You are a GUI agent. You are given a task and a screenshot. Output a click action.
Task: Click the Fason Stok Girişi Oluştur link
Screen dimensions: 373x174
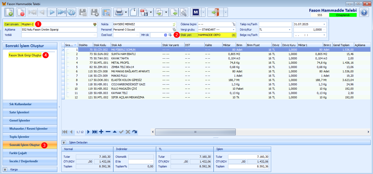pos(25,55)
